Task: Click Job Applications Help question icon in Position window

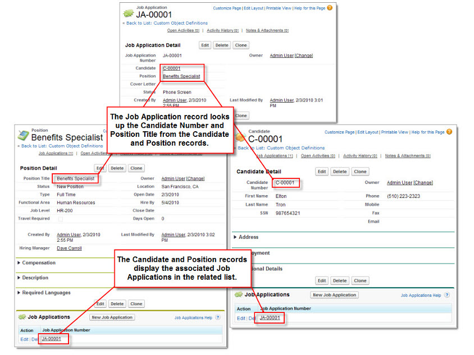Action: tap(218, 317)
